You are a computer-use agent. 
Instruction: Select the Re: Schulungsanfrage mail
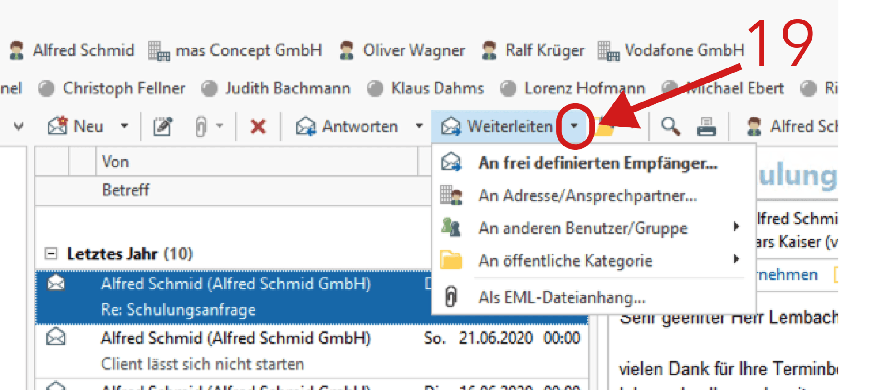(234, 297)
